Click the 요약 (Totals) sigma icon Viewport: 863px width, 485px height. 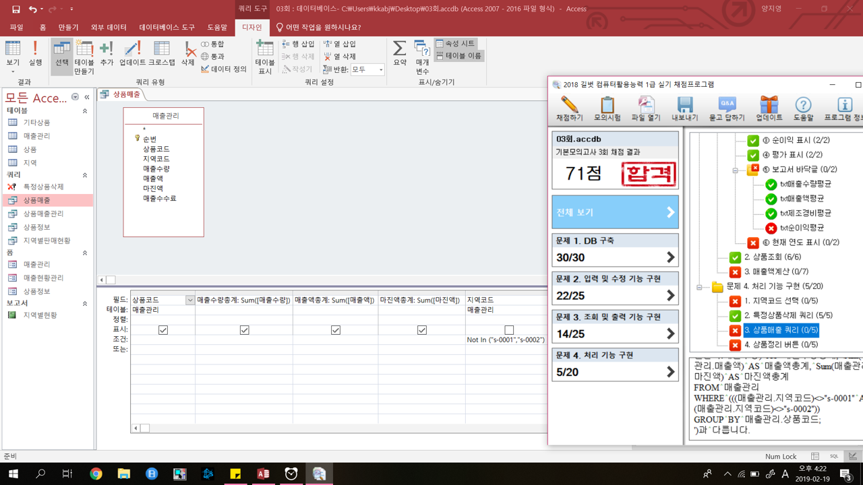click(x=400, y=54)
